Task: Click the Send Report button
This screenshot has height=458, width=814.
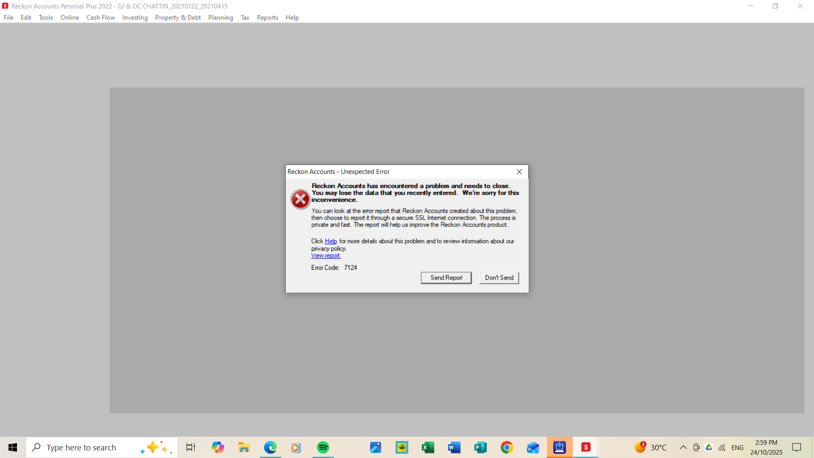Action: [446, 278]
